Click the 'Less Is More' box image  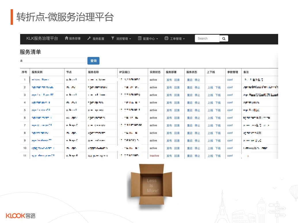tap(152, 184)
